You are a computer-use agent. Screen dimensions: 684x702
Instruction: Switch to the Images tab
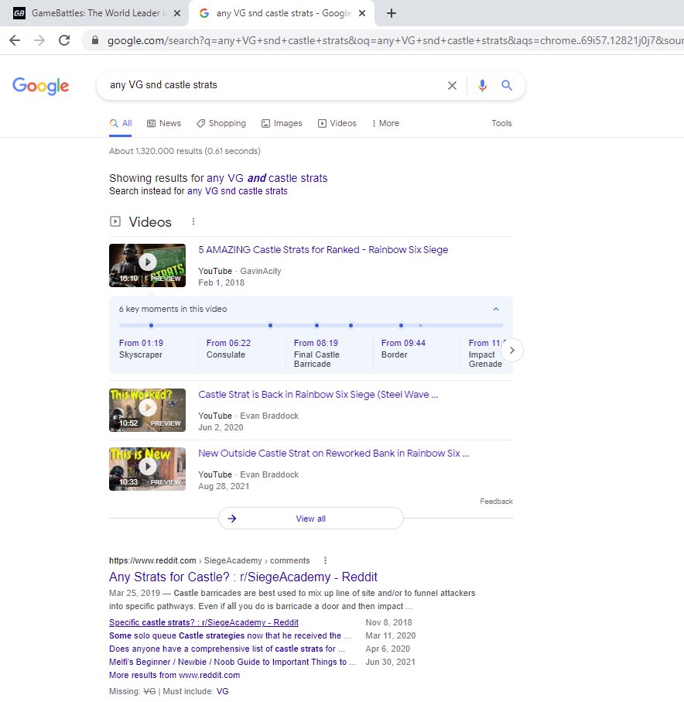(x=282, y=124)
